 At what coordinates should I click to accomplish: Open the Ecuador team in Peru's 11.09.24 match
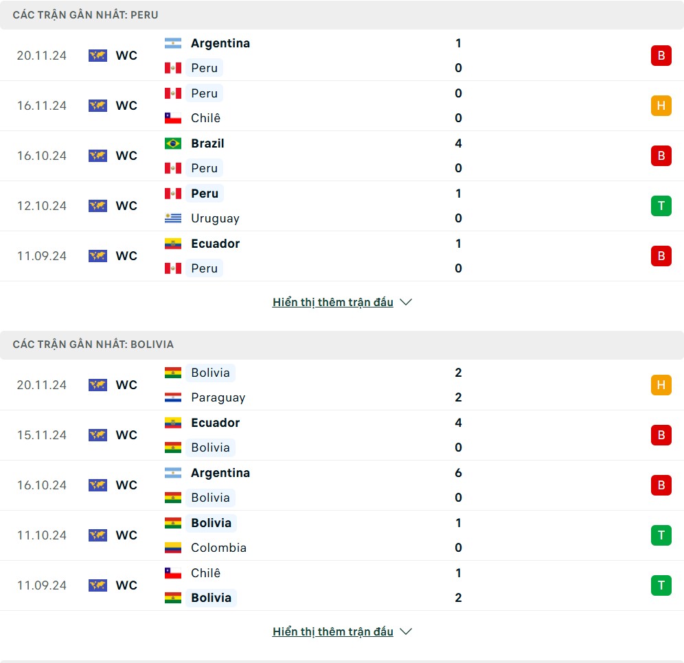[215, 244]
